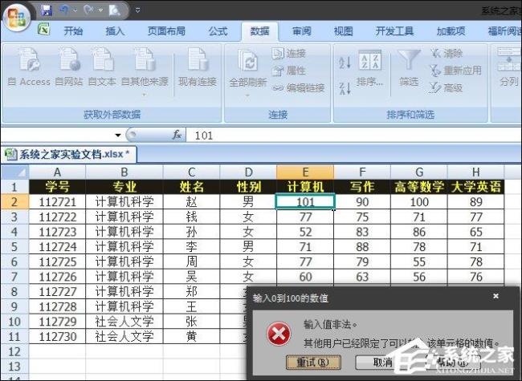Screen dimensions: 522x381
Task: Click the cell with 112725
Action: (x=57, y=261)
